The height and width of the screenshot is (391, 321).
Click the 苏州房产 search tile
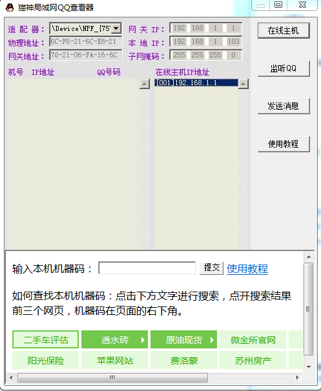pos(253,360)
